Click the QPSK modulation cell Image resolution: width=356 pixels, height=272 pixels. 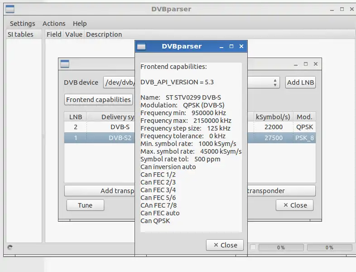tap(304, 127)
